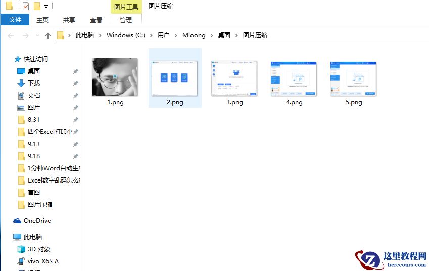Go forward with the forward arrow
This screenshot has height=271, width=429.
click(x=25, y=35)
